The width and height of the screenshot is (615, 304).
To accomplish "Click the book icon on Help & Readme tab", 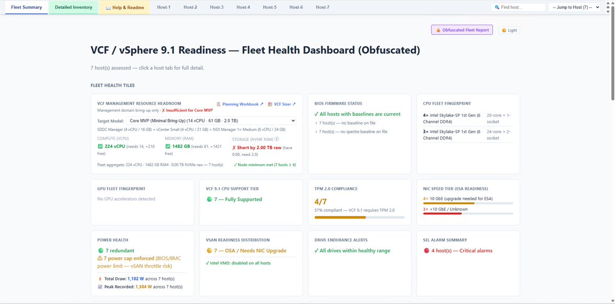I will click(x=108, y=8).
